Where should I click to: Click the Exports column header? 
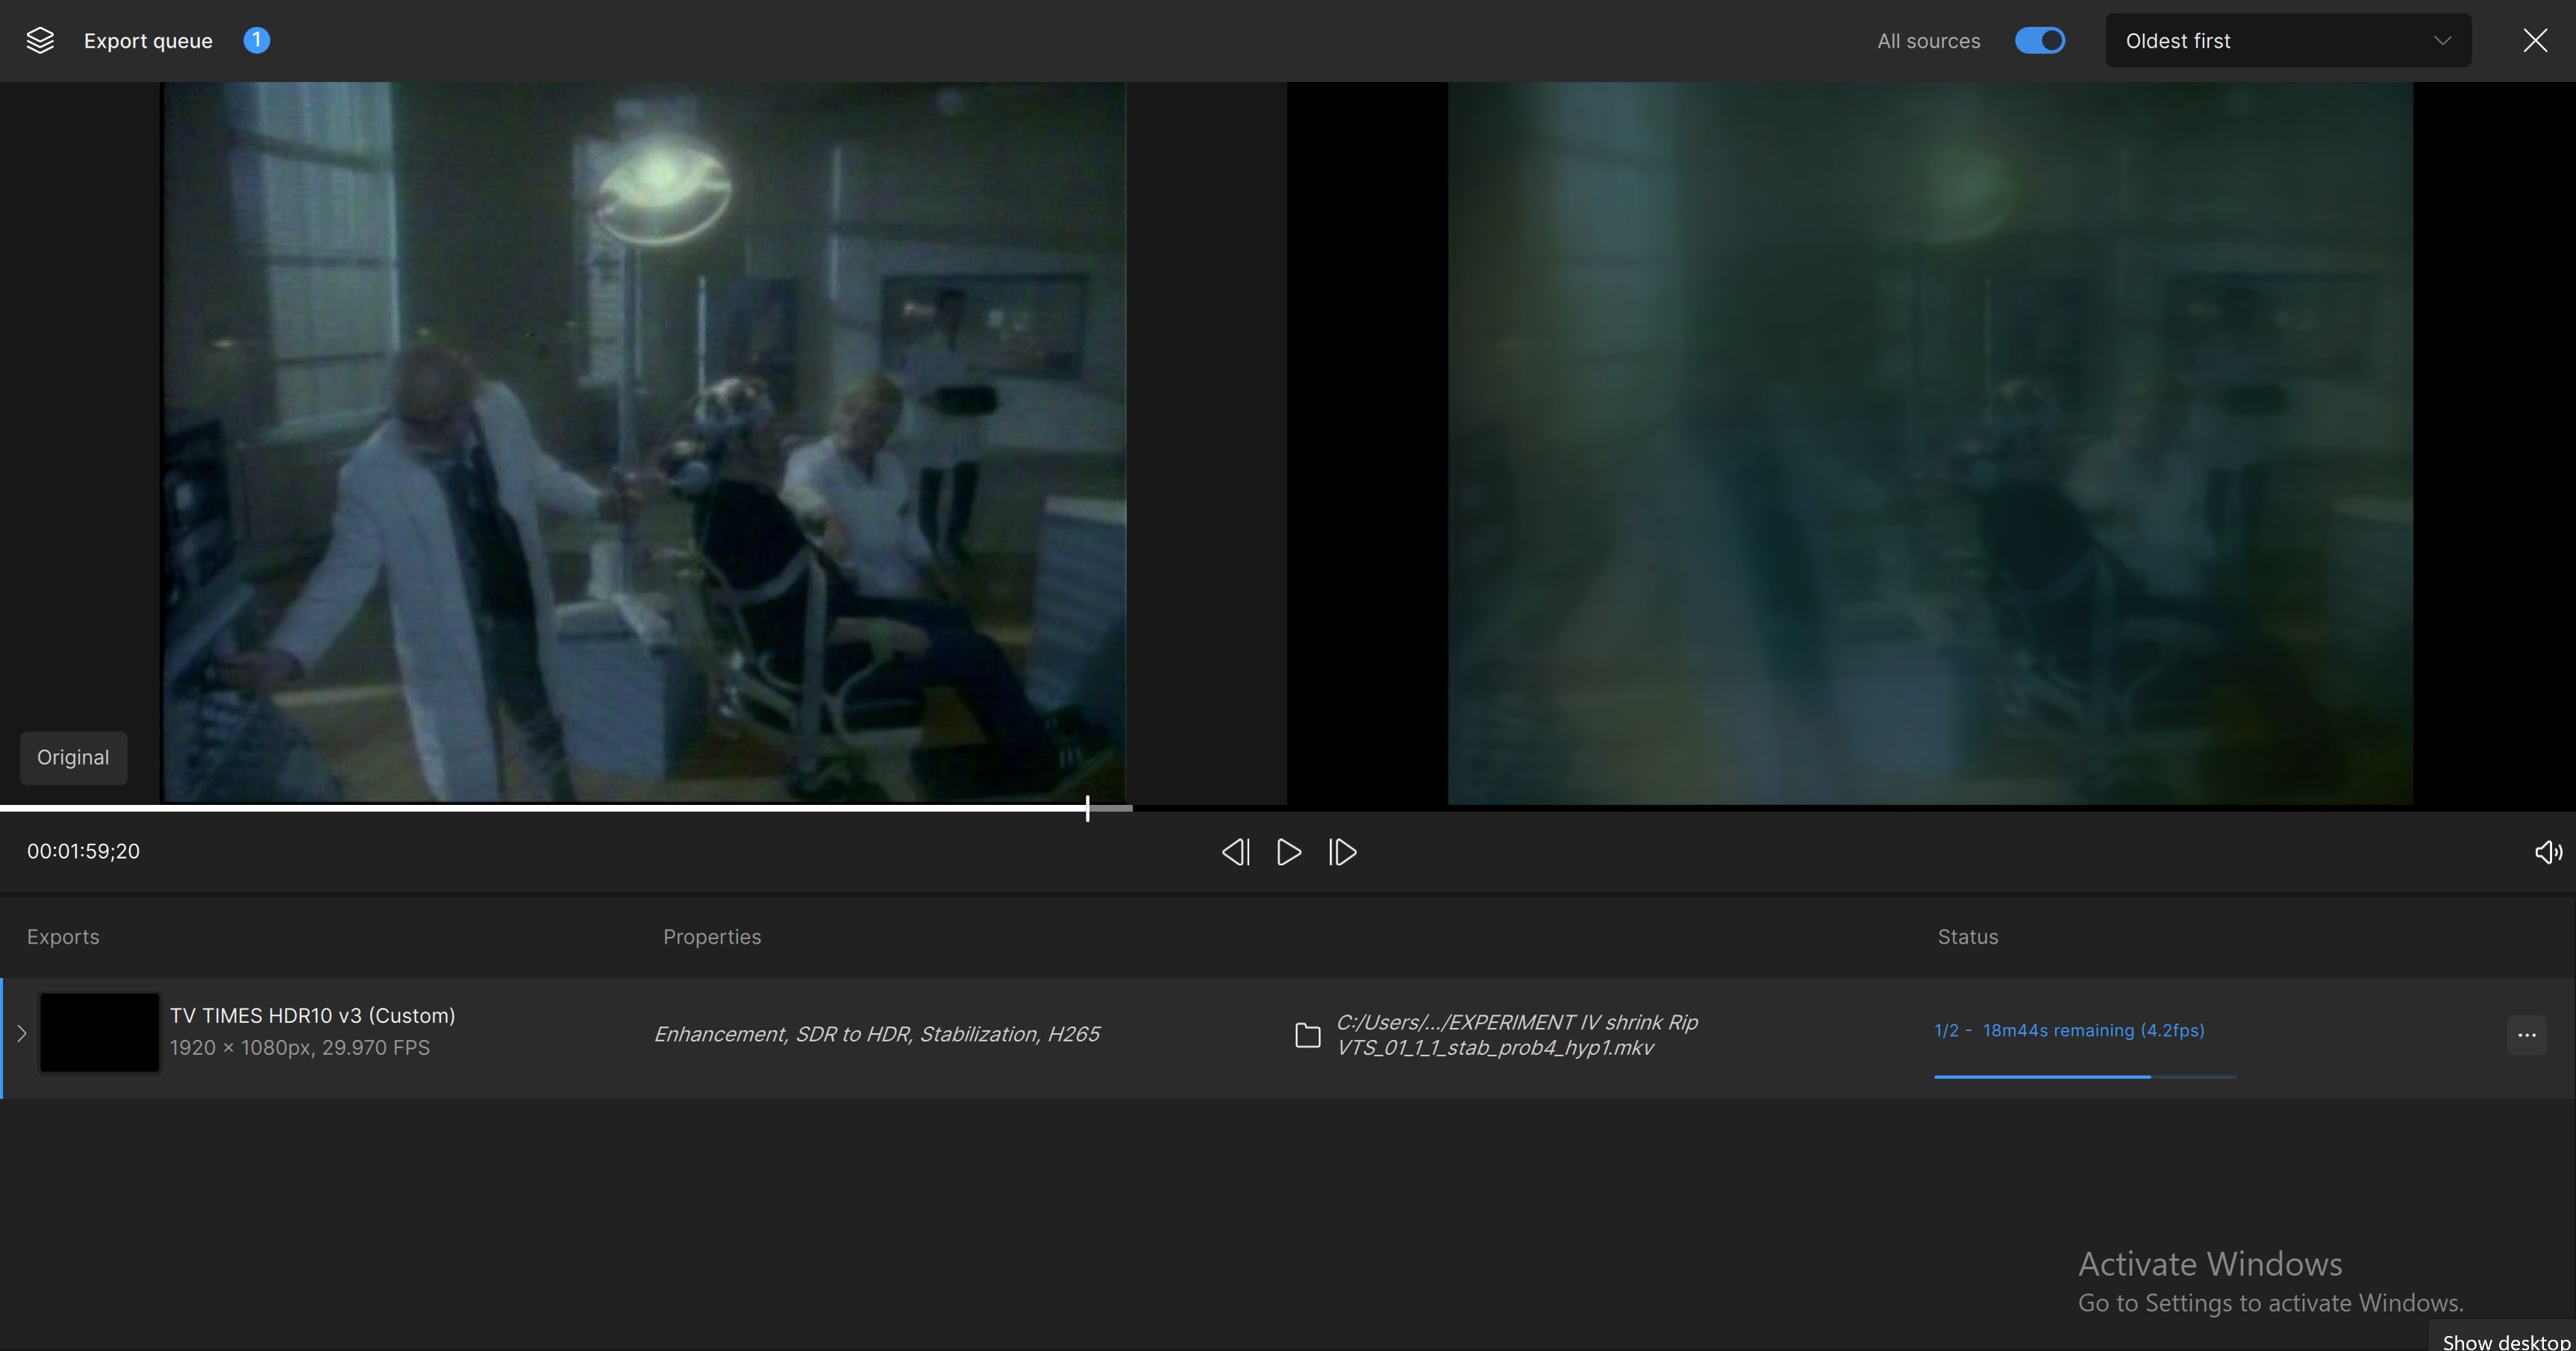pyautogui.click(x=63, y=937)
